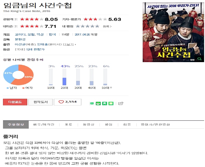Click the movie poster thumbnail
The width and height of the screenshot is (205, 167).
point(173,32)
